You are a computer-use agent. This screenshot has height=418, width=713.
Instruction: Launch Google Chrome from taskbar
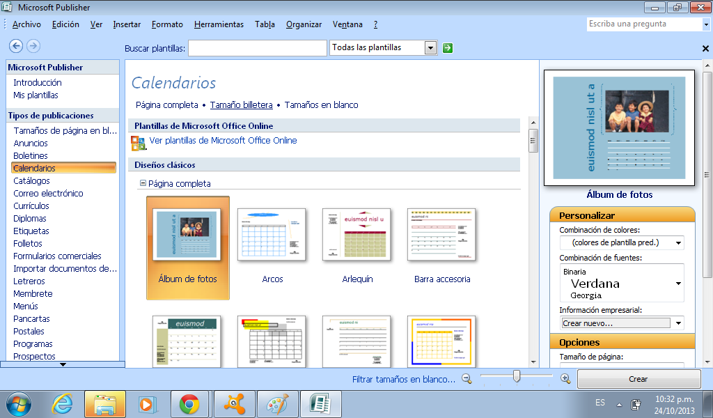(x=189, y=404)
